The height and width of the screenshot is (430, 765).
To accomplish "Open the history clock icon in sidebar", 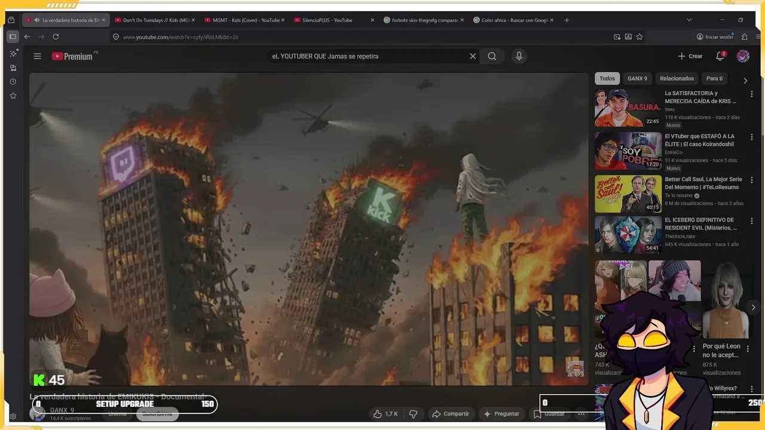I will pos(13,81).
